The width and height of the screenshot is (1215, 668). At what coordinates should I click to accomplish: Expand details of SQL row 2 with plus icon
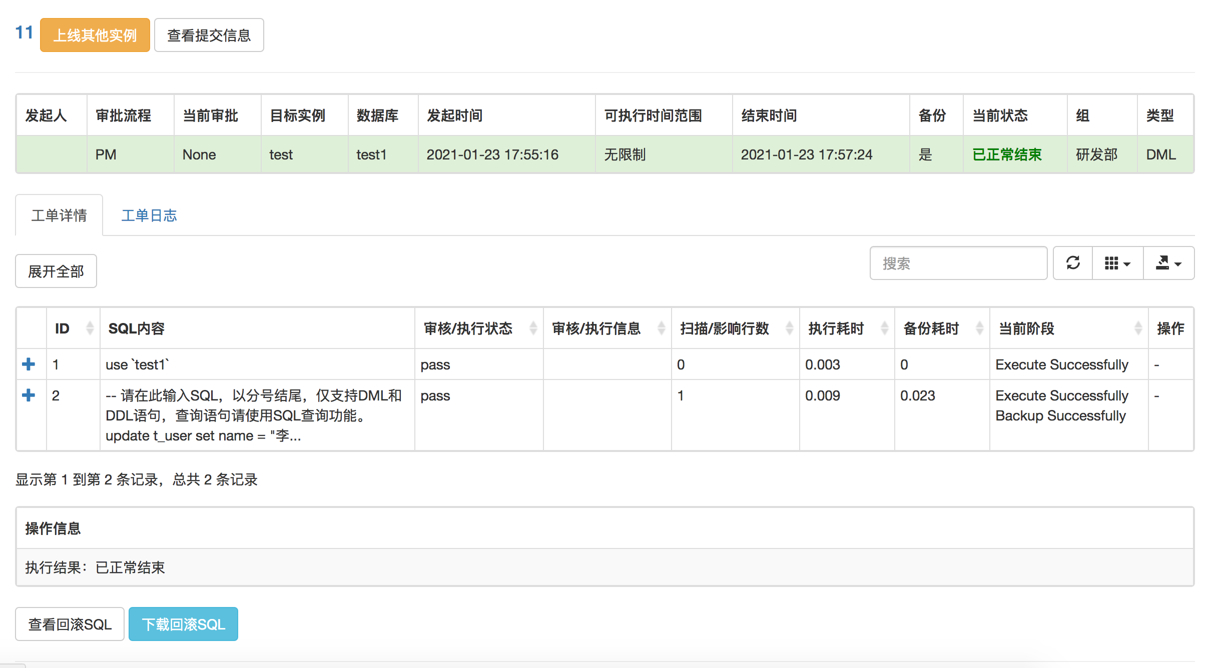coord(29,395)
